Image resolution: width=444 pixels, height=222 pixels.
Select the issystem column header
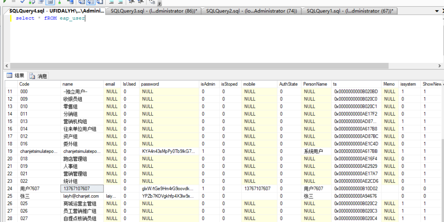click(409, 84)
